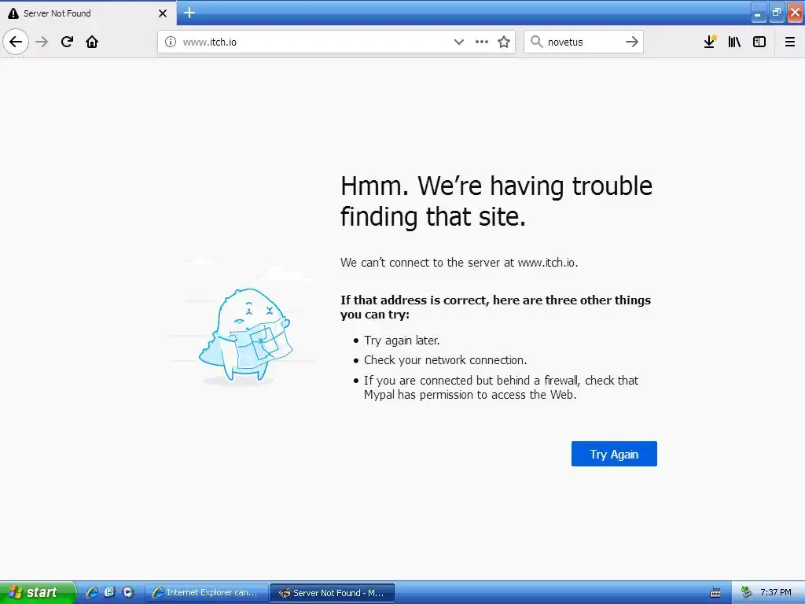Click the second quick launch icon

(x=109, y=592)
